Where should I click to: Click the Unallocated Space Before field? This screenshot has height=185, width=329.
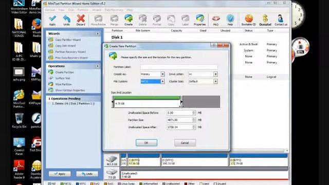coord(179,113)
